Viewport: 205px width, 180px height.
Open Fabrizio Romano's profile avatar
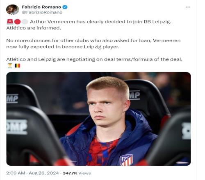pyautogui.click(x=12, y=9)
